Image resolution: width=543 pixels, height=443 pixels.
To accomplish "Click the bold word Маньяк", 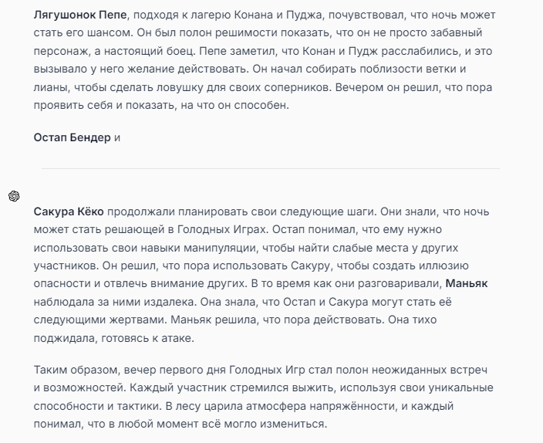I will 467,283.
